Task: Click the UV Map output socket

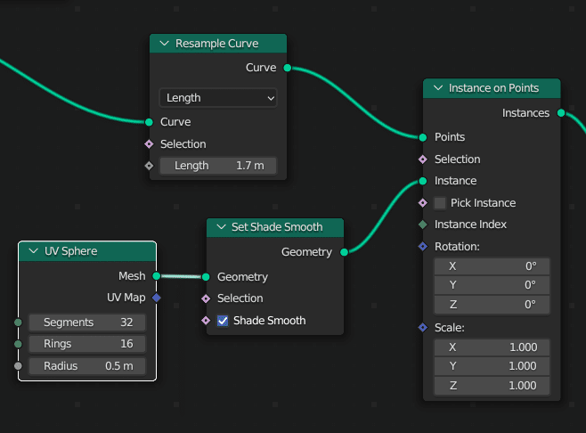Action: pyautogui.click(x=156, y=298)
